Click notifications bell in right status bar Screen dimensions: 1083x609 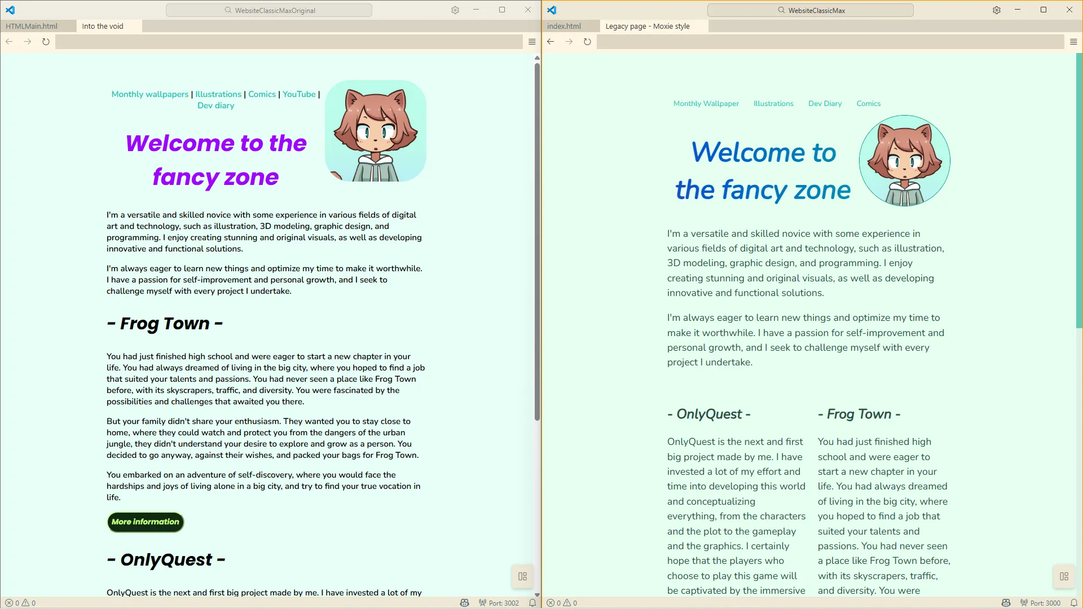[x=1074, y=603]
